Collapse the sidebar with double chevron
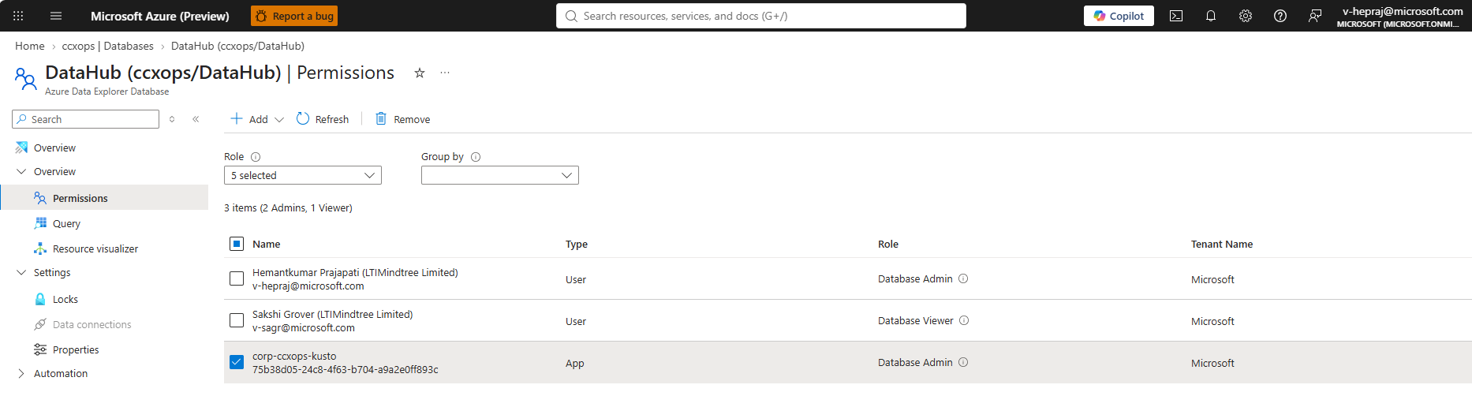This screenshot has width=1472, height=396. (x=196, y=119)
